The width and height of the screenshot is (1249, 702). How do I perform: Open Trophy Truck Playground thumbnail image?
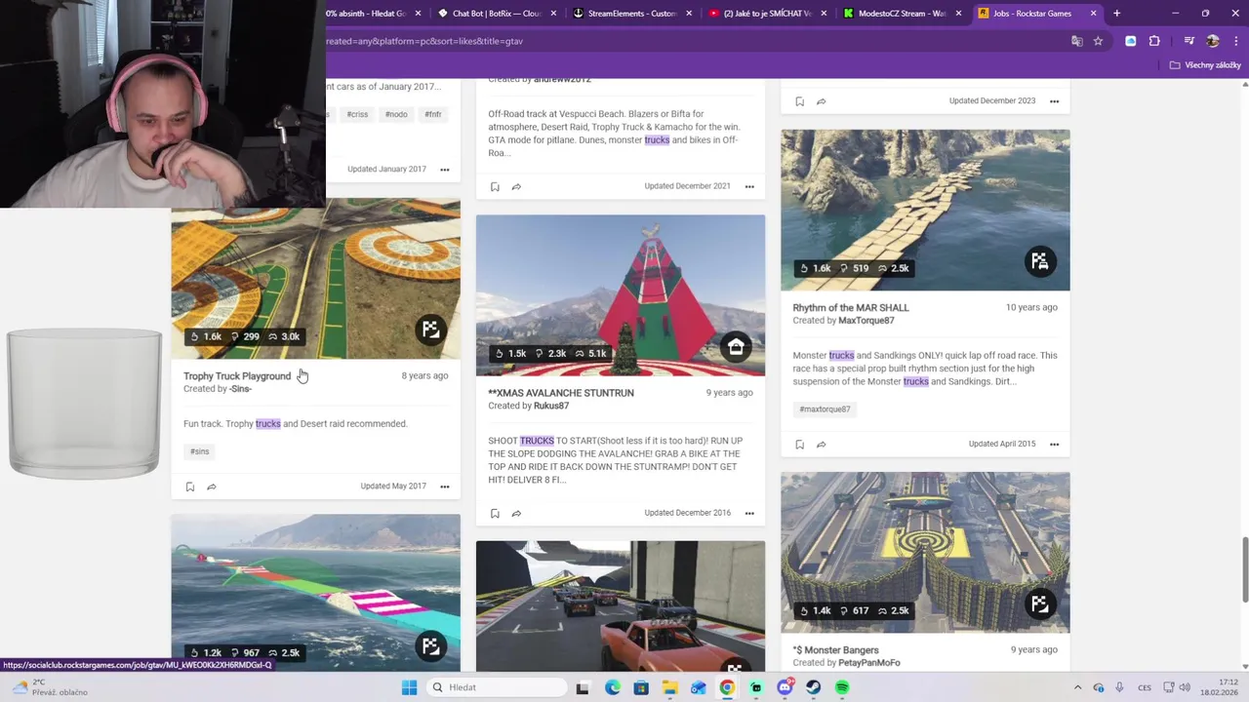coord(315,279)
